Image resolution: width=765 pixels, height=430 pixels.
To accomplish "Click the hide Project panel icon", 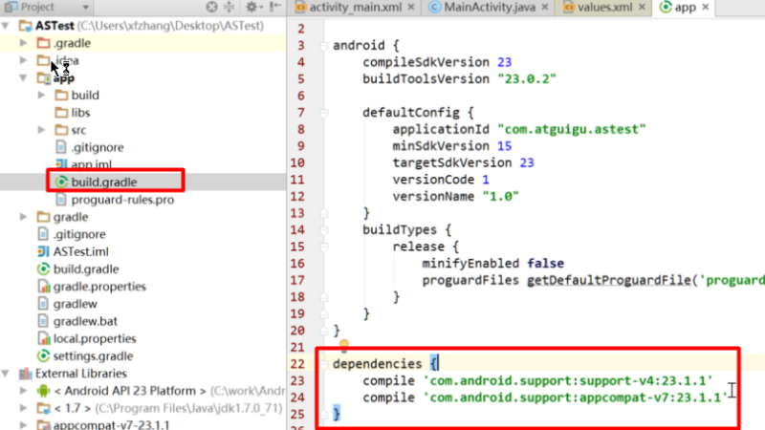I will pos(275,7).
